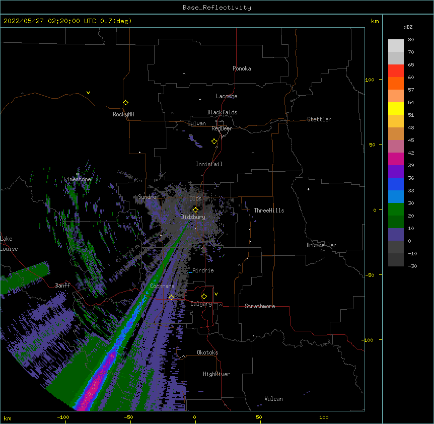
Task: Click the Base_Reflectivity title
Action: (217, 8)
